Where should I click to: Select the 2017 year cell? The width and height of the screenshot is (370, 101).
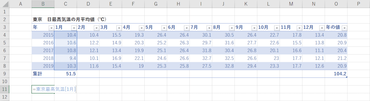[x=43, y=50]
